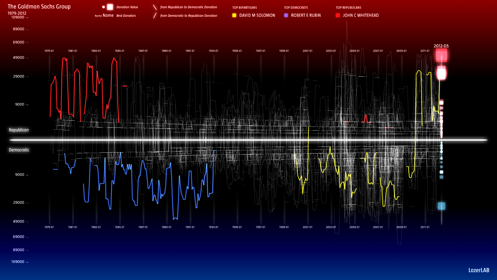The image size is (497, 280).
Task: Select the JOHN C WHITEHEAD name label
Action: tap(361, 15)
